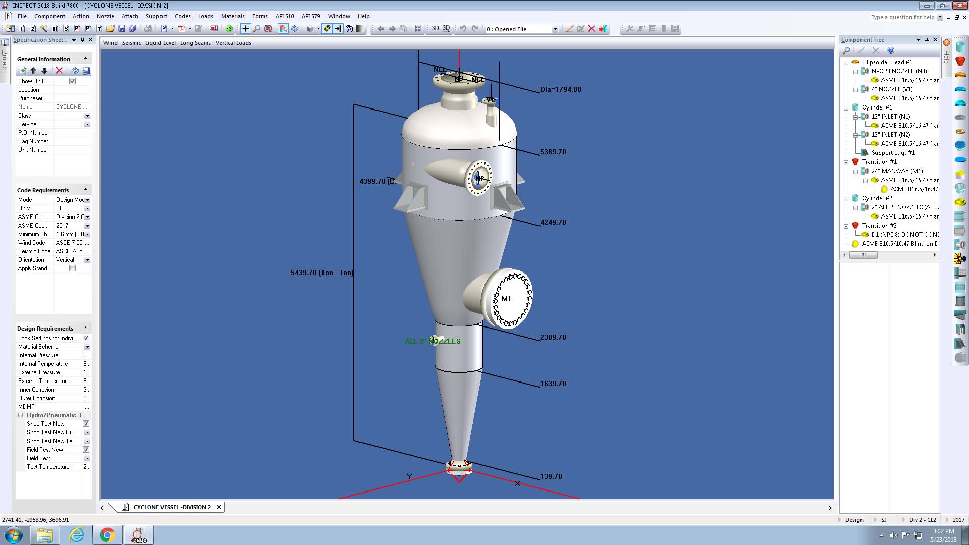Screen dimensions: 969x545
Task: Click the F3 green toolbar button
Action: 229,29
